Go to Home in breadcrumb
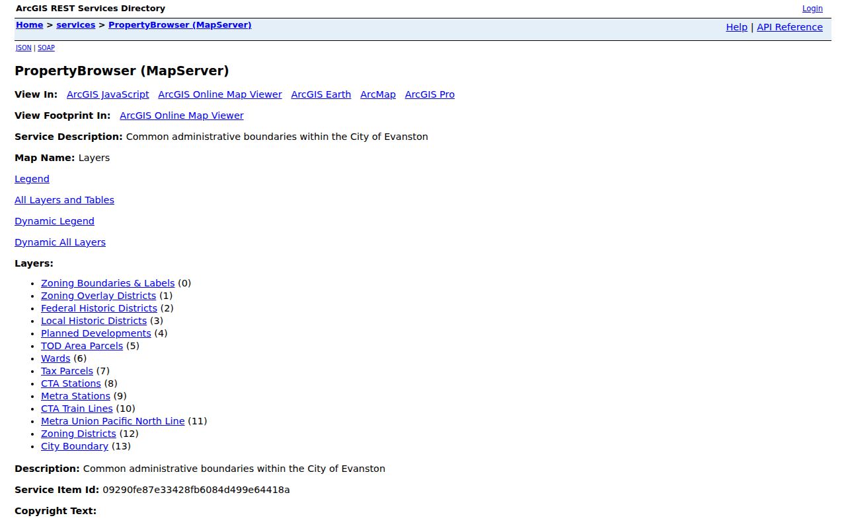Screen dimensions: 846x528 30,25
